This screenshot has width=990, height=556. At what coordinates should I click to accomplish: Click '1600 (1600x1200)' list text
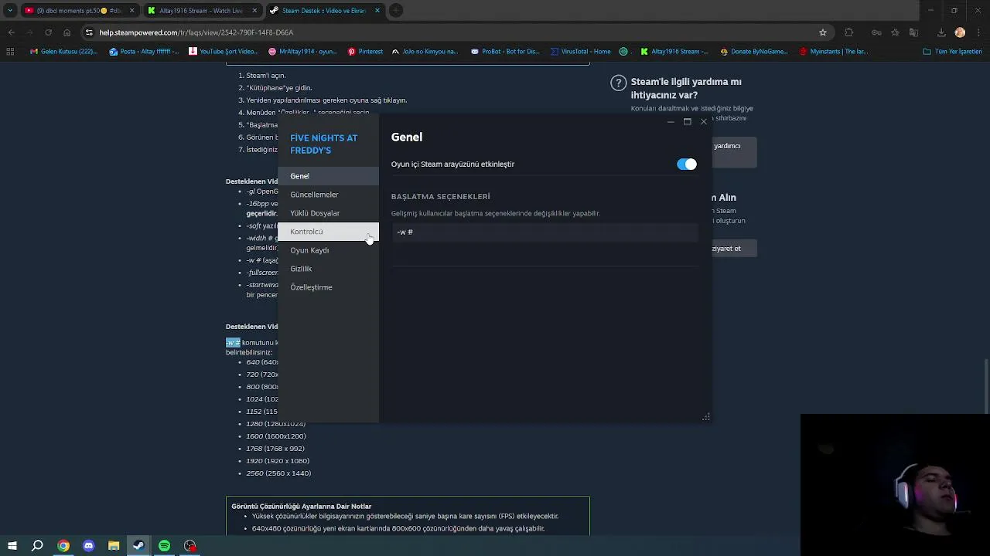(x=276, y=436)
